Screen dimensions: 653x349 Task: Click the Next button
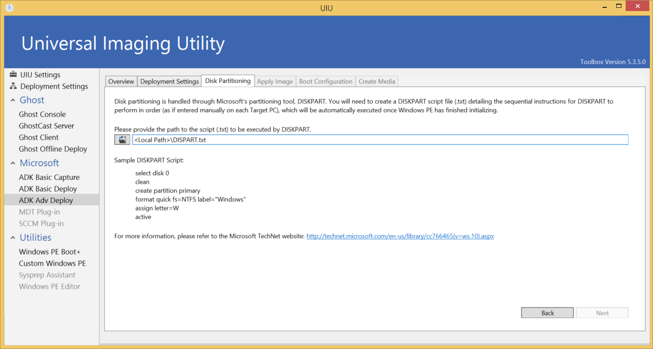click(602, 313)
